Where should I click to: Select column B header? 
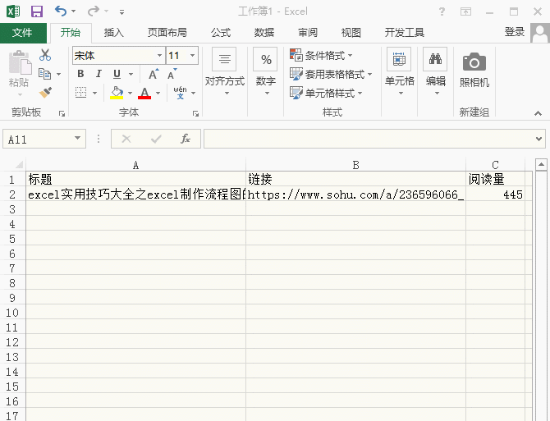pyautogui.click(x=355, y=165)
